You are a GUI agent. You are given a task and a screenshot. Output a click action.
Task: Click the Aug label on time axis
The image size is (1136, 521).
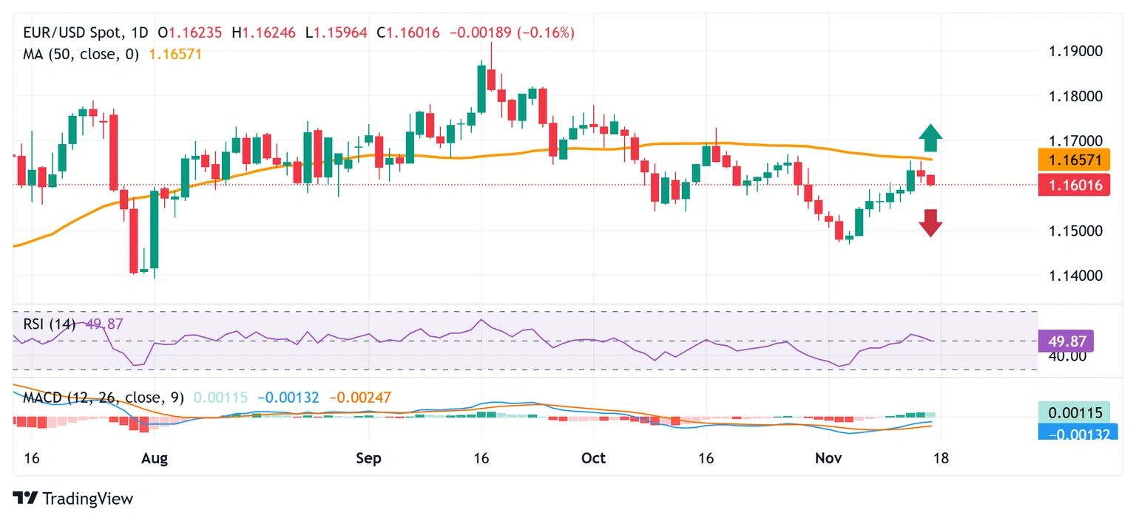[154, 459]
